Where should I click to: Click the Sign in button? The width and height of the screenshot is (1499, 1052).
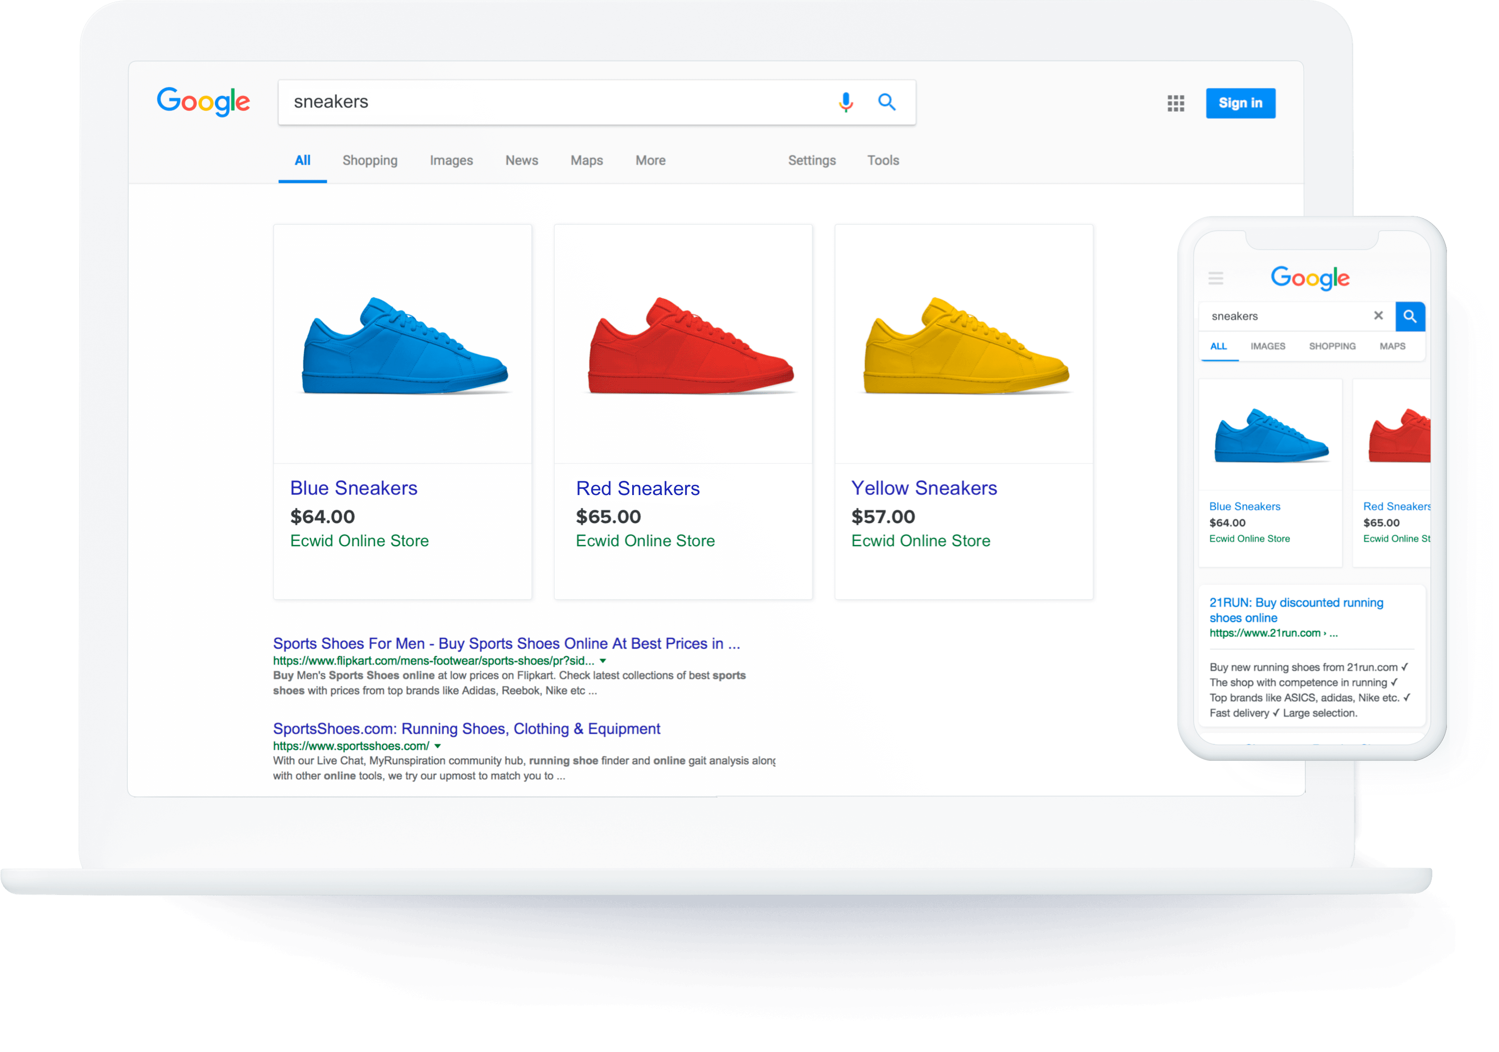[x=1240, y=102]
